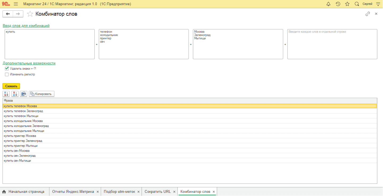Go back with left arrow button
The width and height of the screenshot is (383, 196).
(x=8, y=14)
